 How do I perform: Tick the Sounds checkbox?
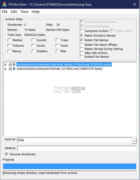click(x=33, y=40)
